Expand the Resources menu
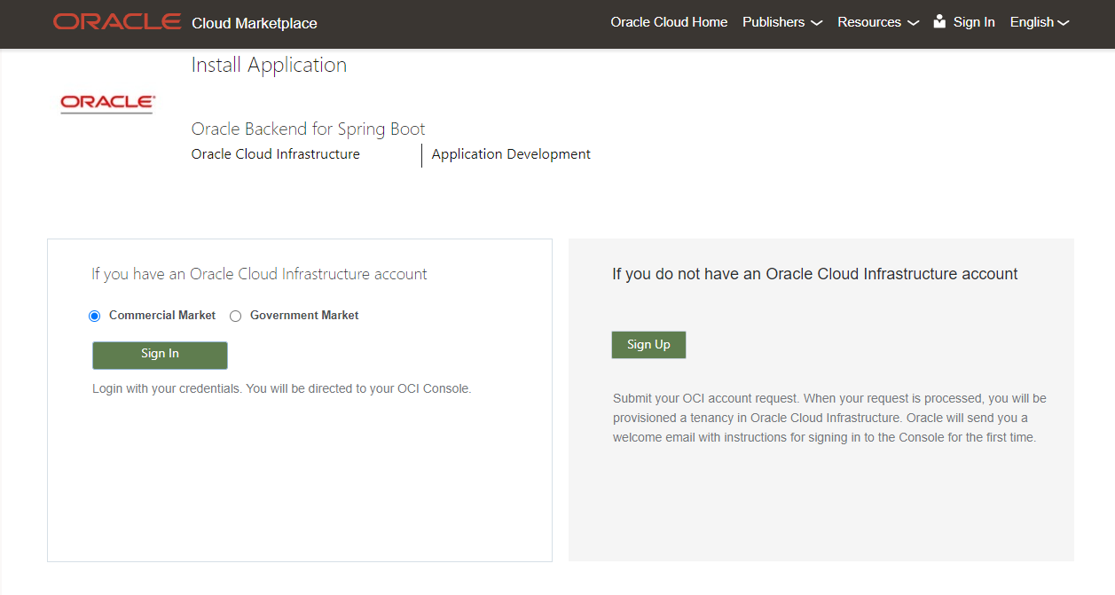Screen dimensions: 1115x595 point(868,22)
